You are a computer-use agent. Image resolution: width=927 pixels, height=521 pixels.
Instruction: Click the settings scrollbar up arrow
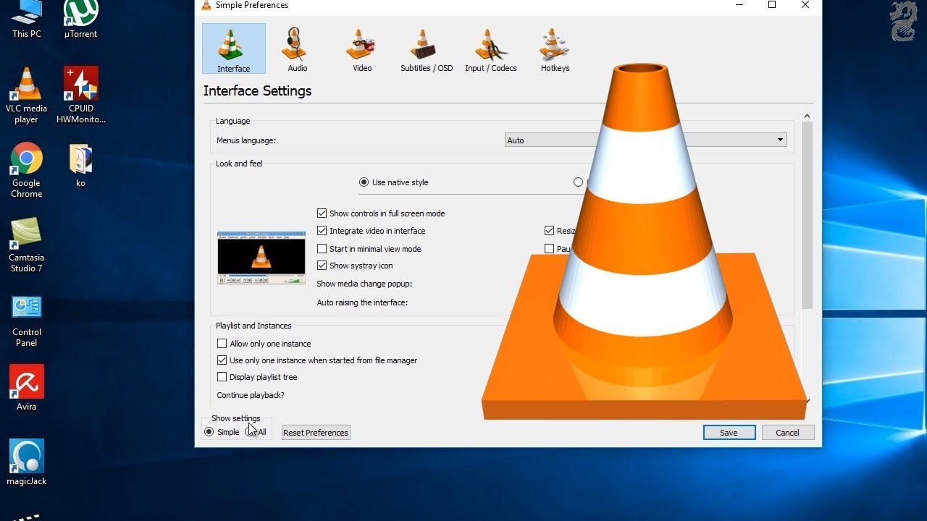pyautogui.click(x=807, y=116)
